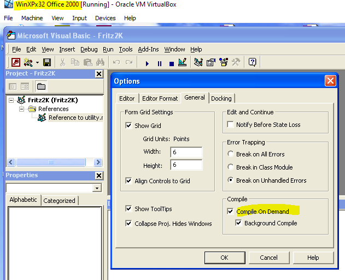The height and width of the screenshot is (280, 345).
Task: Select the References folder tree item
Action: 53,109
